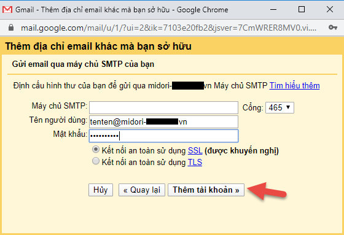Maximize the Chrome popup window
344x235 pixels.
coord(302,9)
